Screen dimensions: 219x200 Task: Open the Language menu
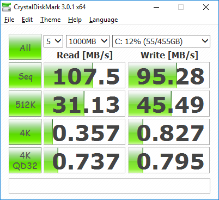(x=104, y=20)
